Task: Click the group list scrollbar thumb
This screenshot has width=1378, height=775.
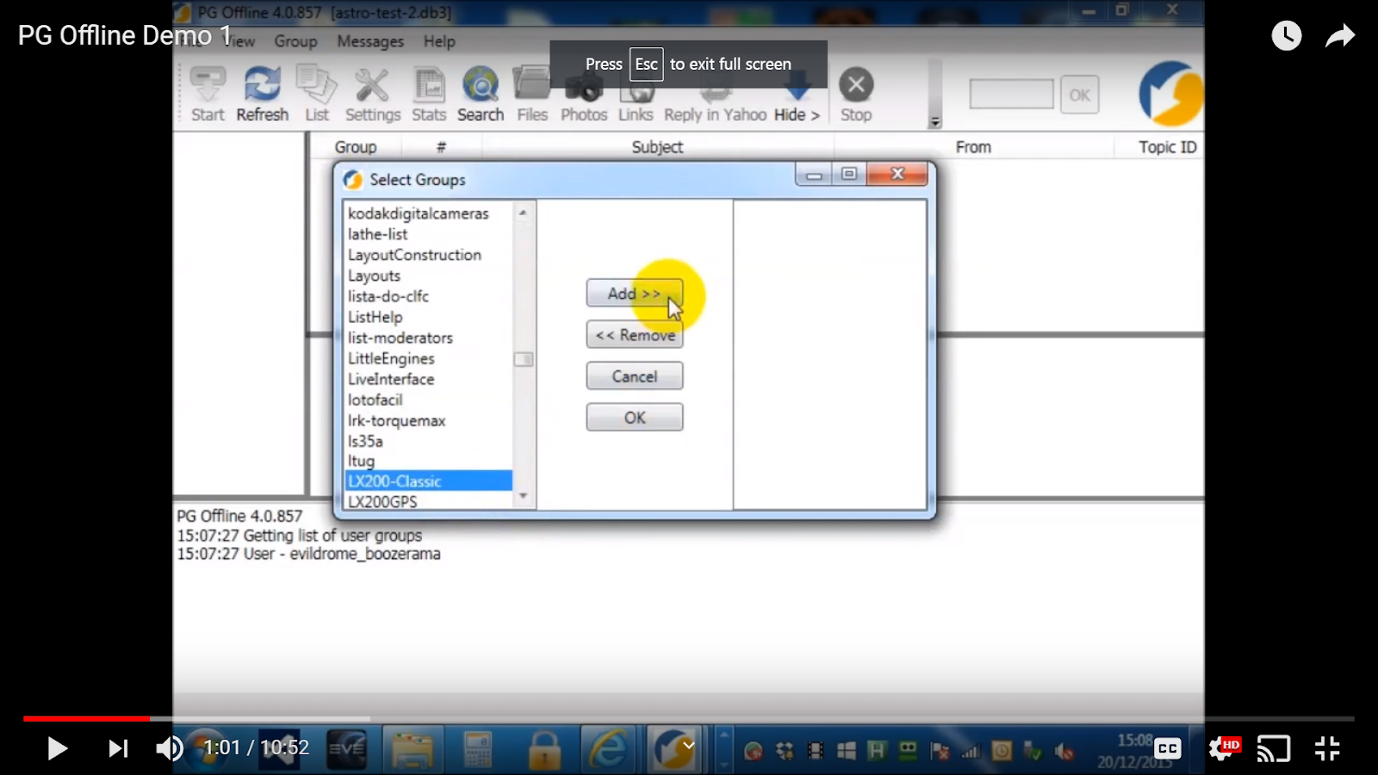Action: click(x=523, y=359)
